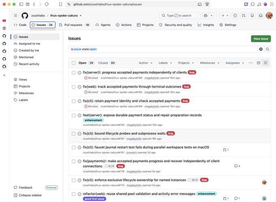
Task: Open assignee avatar on issue #175
Action: pyautogui.click(x=264, y=183)
